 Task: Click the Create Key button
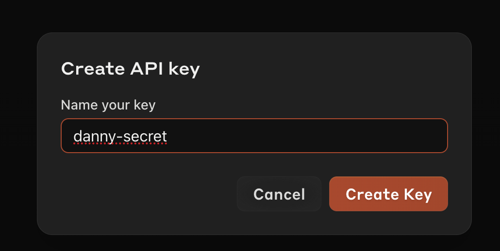pos(388,194)
